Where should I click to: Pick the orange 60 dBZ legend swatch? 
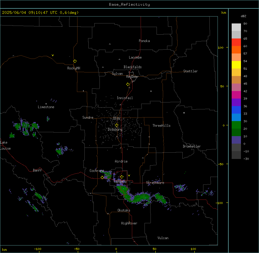pyautogui.click(x=236, y=50)
